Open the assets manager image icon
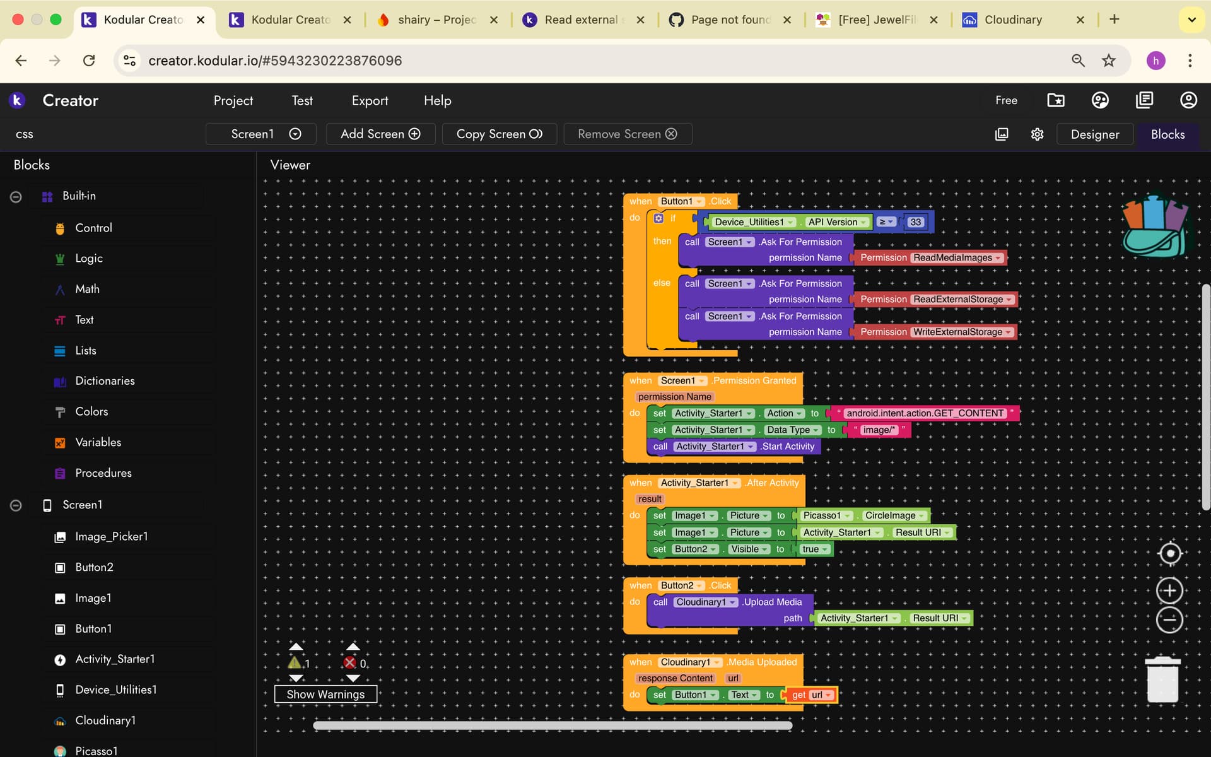The width and height of the screenshot is (1211, 757). (x=1002, y=134)
